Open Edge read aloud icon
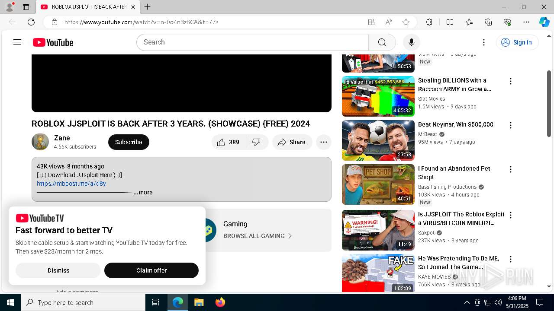This screenshot has height=311, width=554. pyautogui.click(x=389, y=22)
